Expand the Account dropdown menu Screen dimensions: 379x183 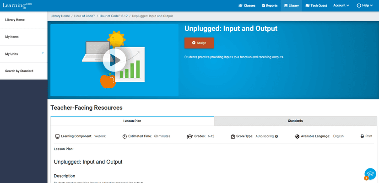click(x=341, y=5)
